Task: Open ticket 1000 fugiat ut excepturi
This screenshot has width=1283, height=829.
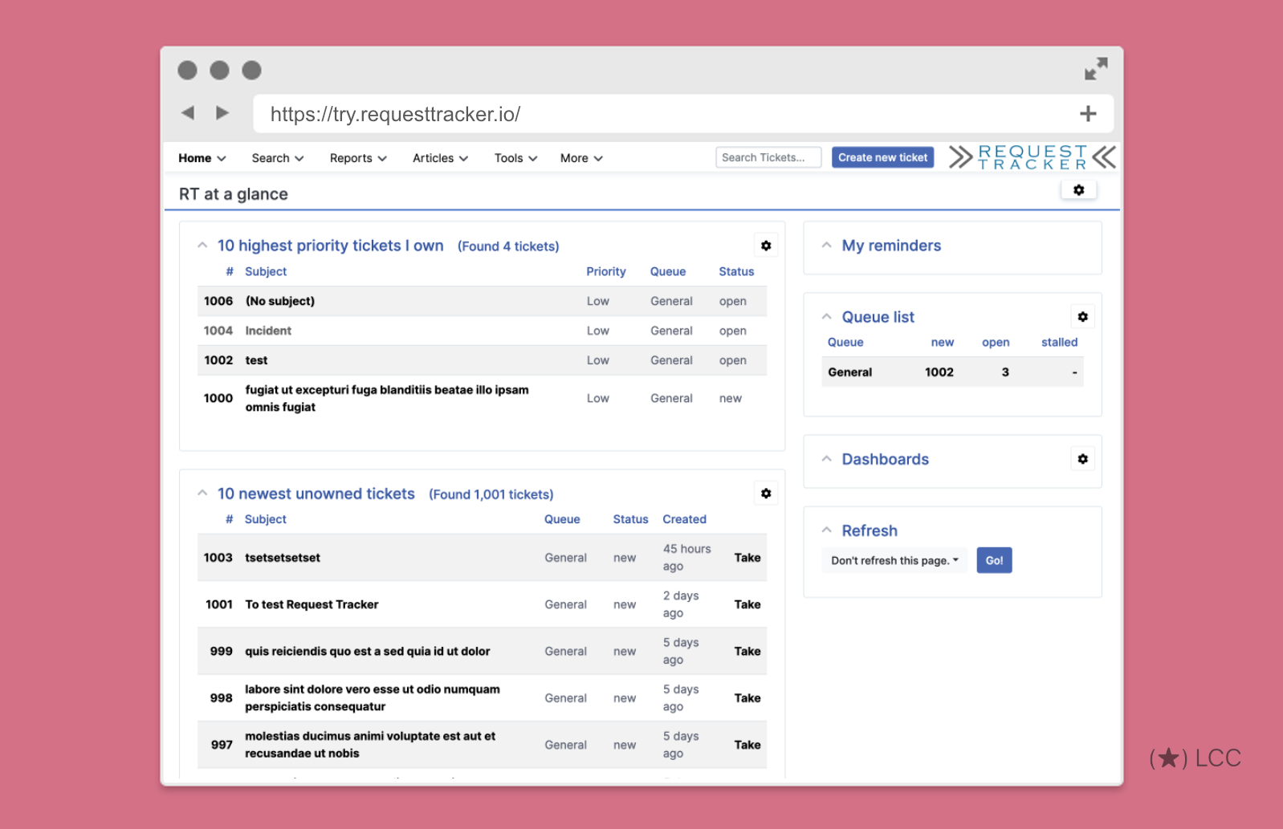Action: (387, 398)
